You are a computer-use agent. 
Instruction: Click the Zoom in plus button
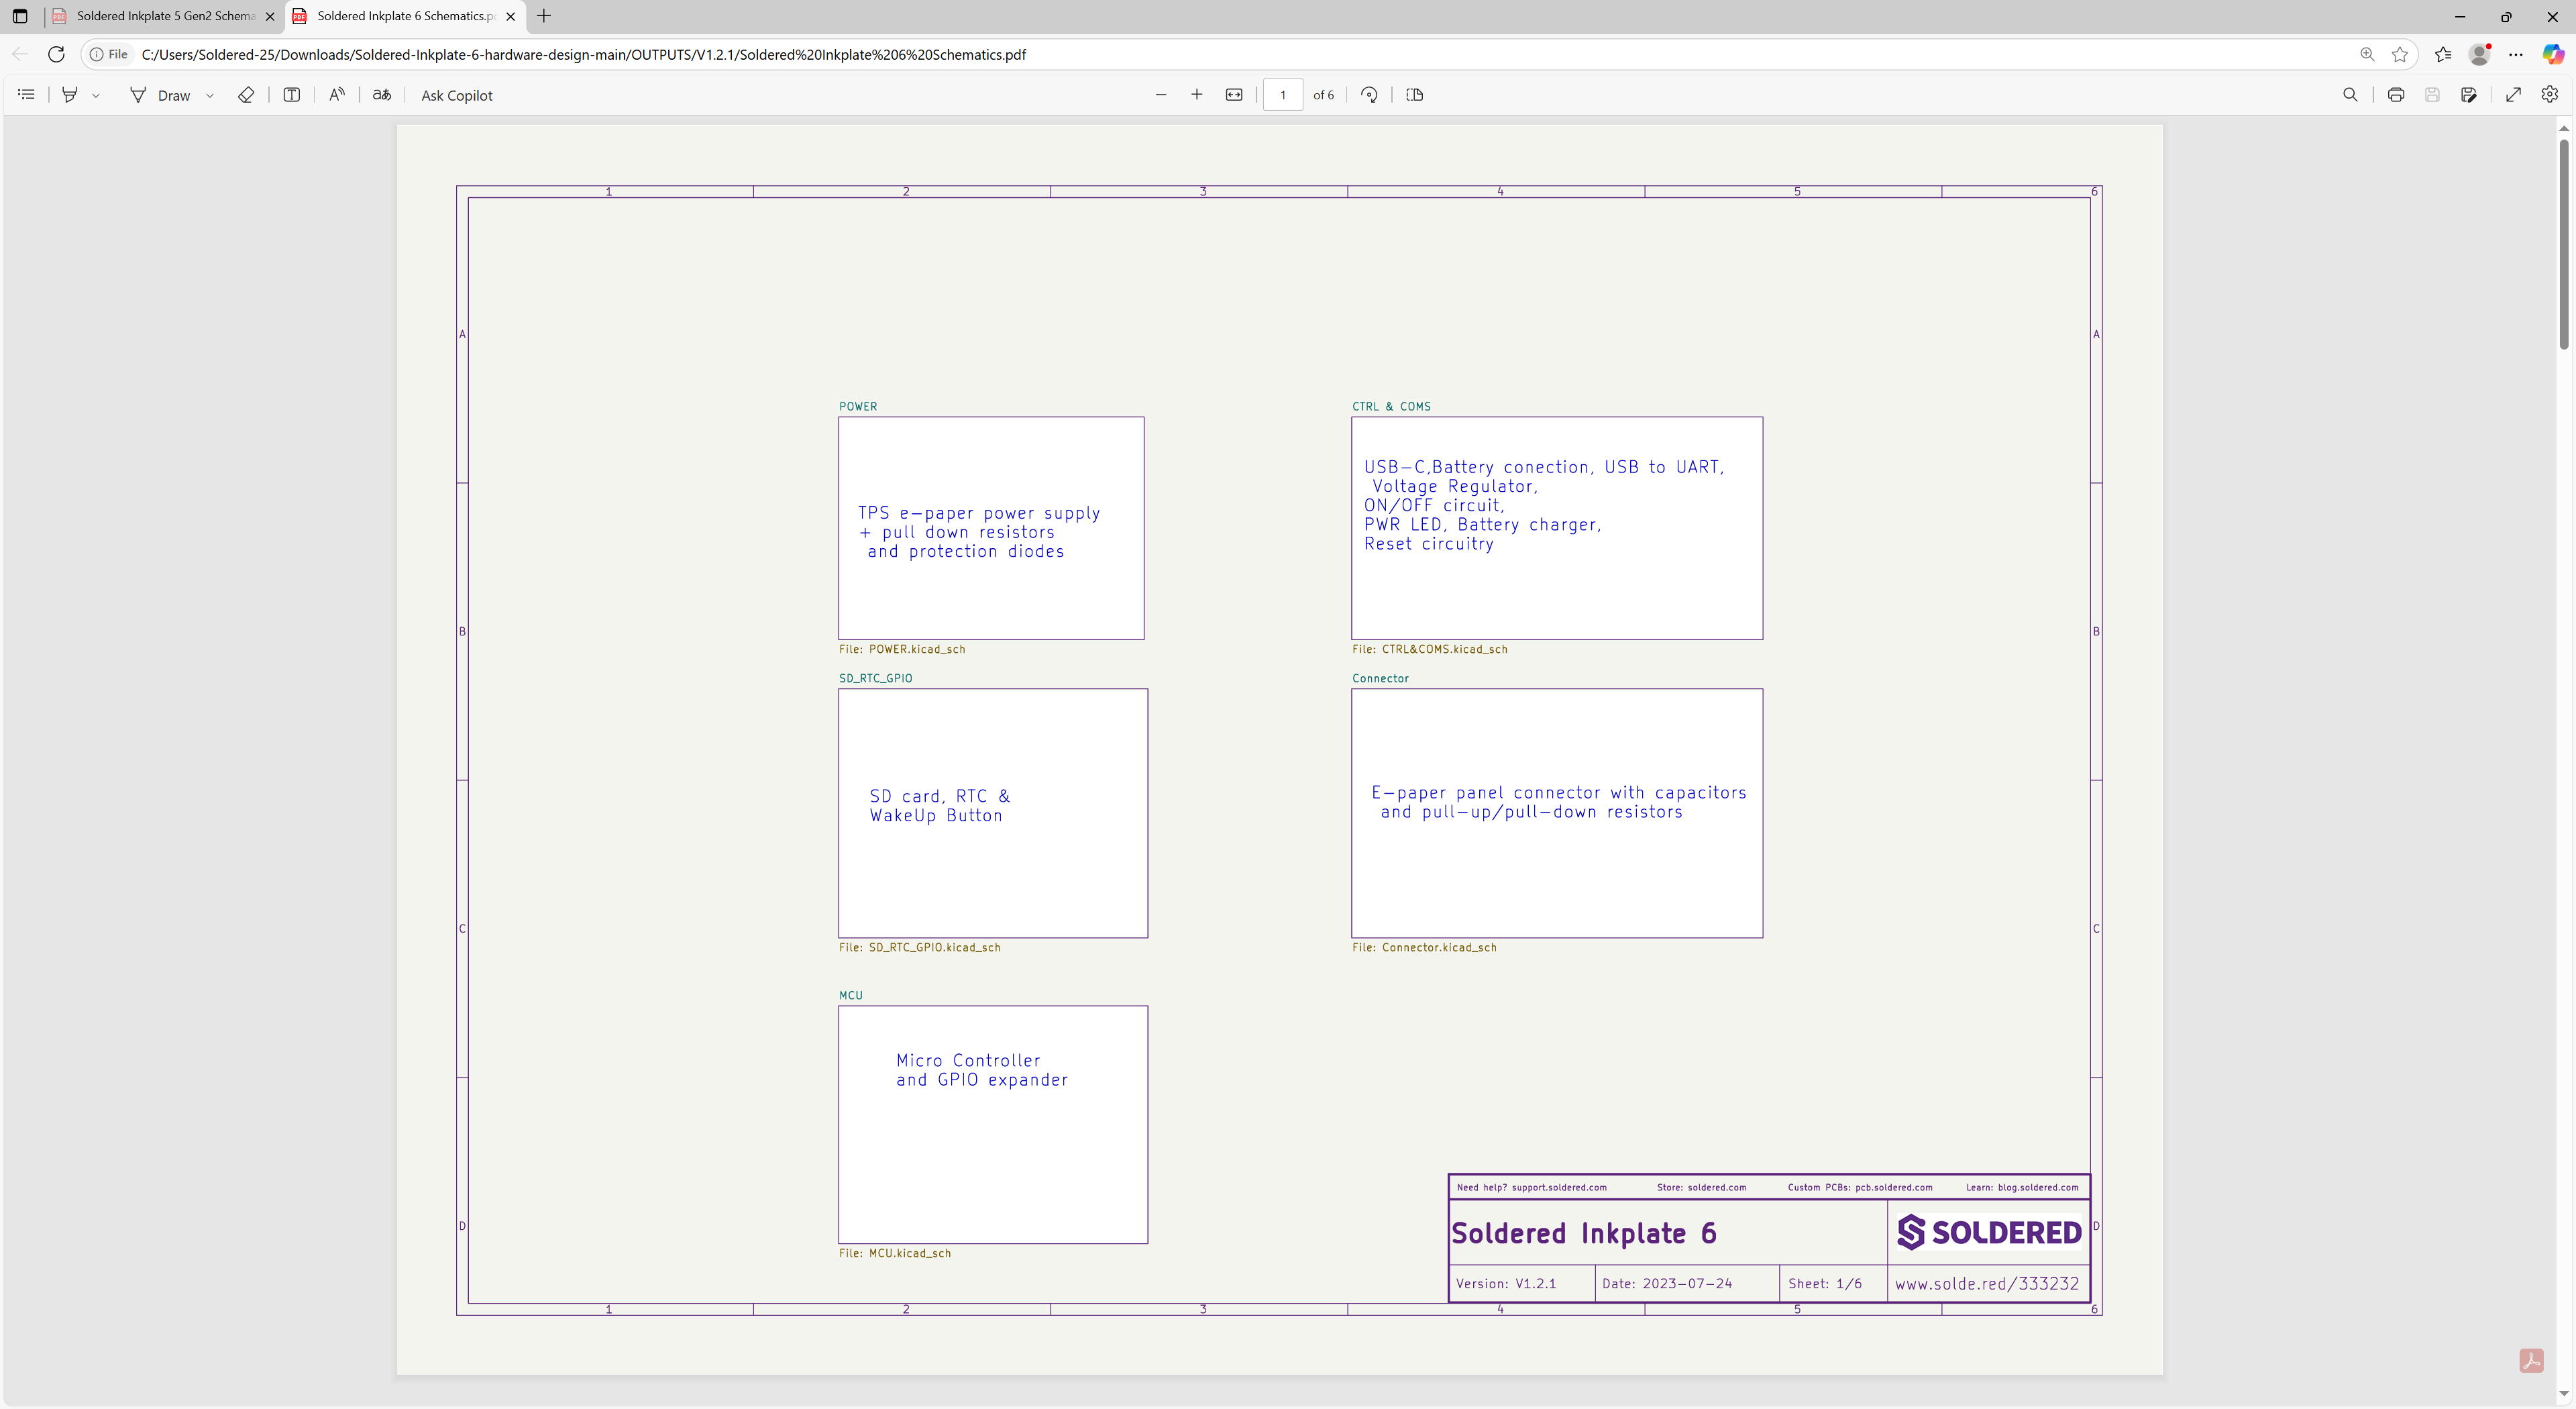pos(1196,95)
